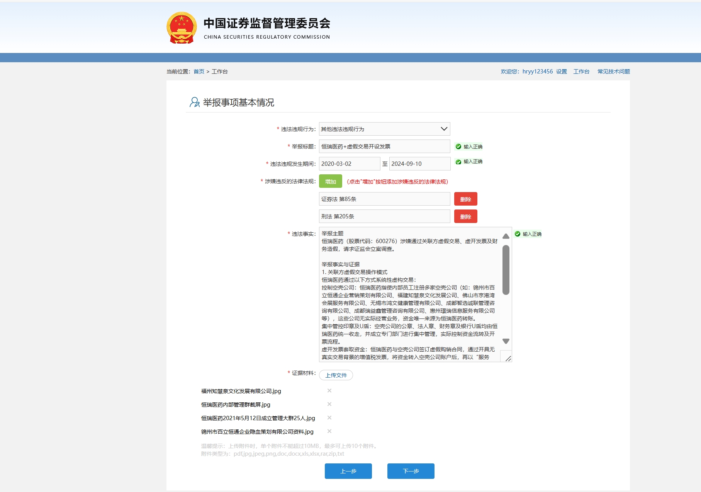Click the 证券法 第85条 field
The image size is (701, 492).
385,199
